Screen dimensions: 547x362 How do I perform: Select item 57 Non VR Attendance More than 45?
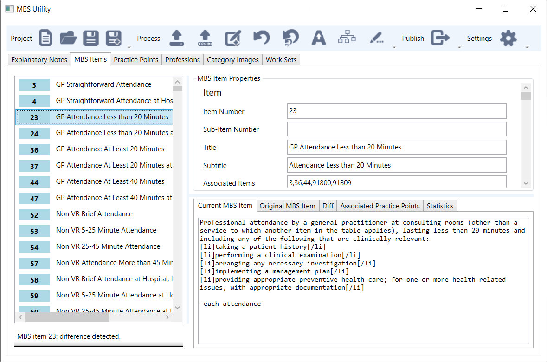coord(94,263)
